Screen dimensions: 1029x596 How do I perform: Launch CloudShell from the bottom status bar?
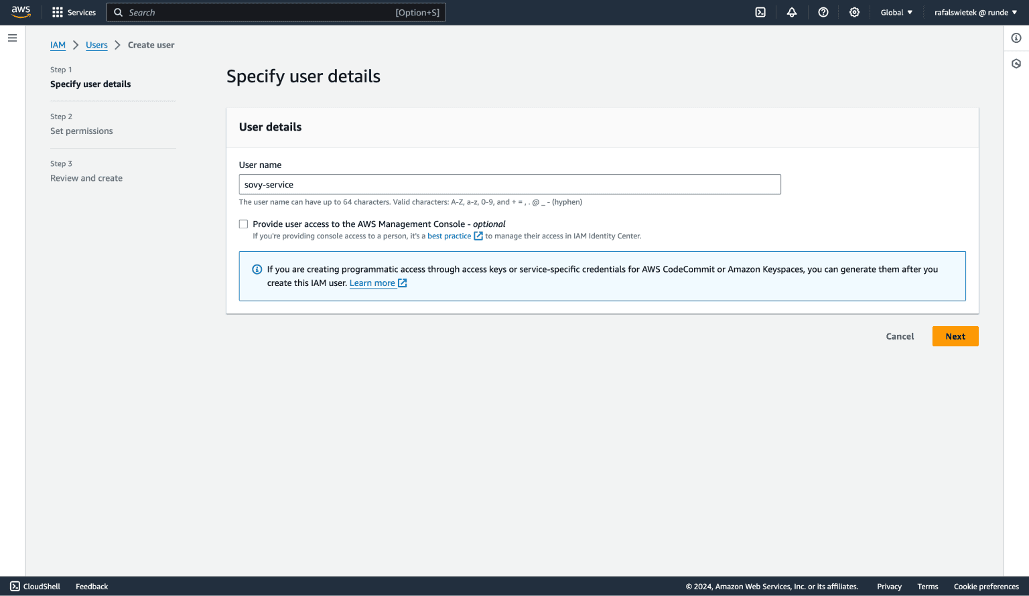(35, 586)
